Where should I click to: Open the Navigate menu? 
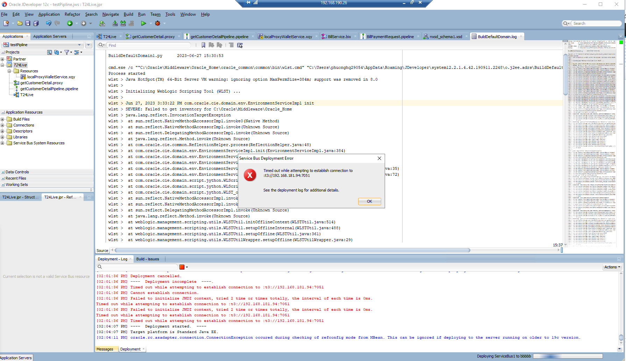[x=111, y=14]
